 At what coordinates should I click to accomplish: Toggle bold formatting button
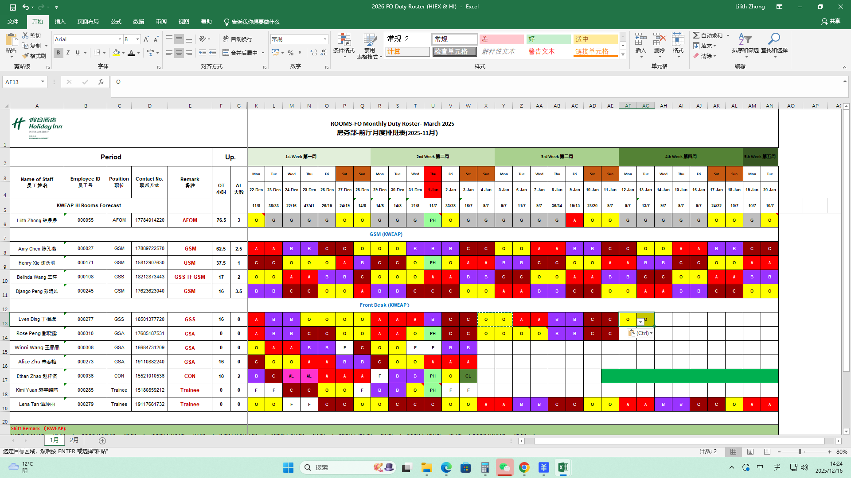point(58,53)
